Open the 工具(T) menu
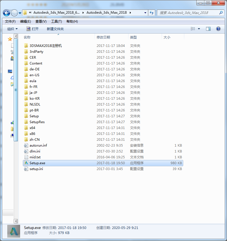227x241 pixels. pos(56,22)
